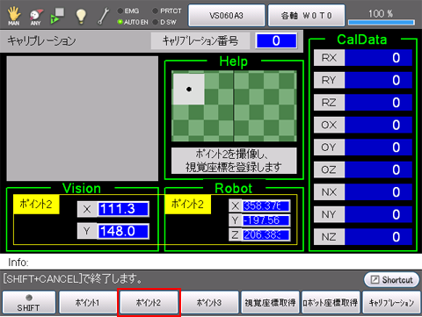
Task: Select the Robot Z coordinate value field
Action: pyautogui.click(x=266, y=234)
